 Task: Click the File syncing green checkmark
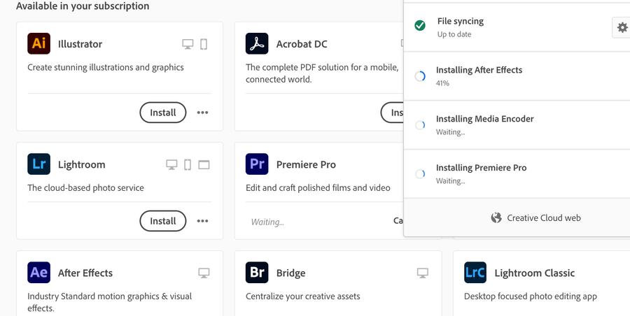420,26
